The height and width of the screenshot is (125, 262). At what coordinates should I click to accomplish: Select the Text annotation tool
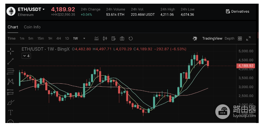coord(11,112)
